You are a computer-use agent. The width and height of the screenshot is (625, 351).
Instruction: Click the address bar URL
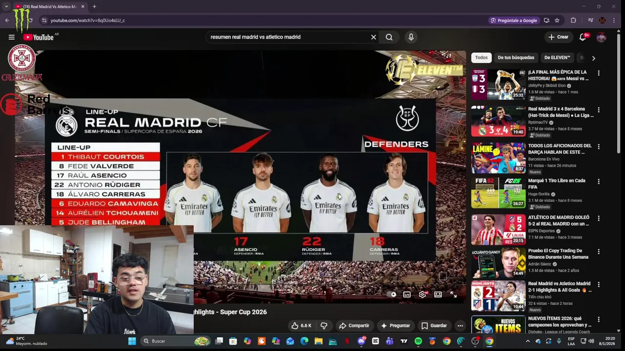(88, 20)
